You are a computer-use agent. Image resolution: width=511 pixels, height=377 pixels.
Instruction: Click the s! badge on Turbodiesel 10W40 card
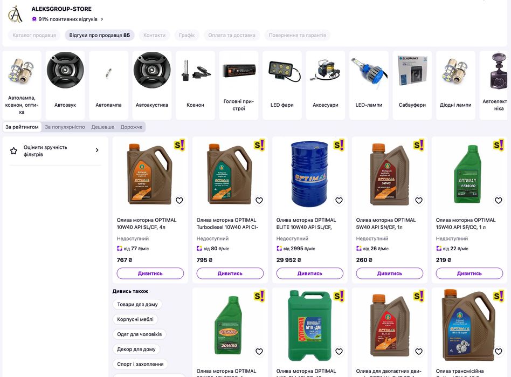[x=259, y=145]
